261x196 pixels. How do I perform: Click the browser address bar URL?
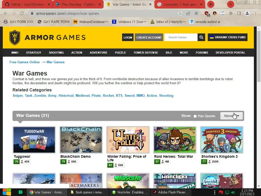pos(68,14)
